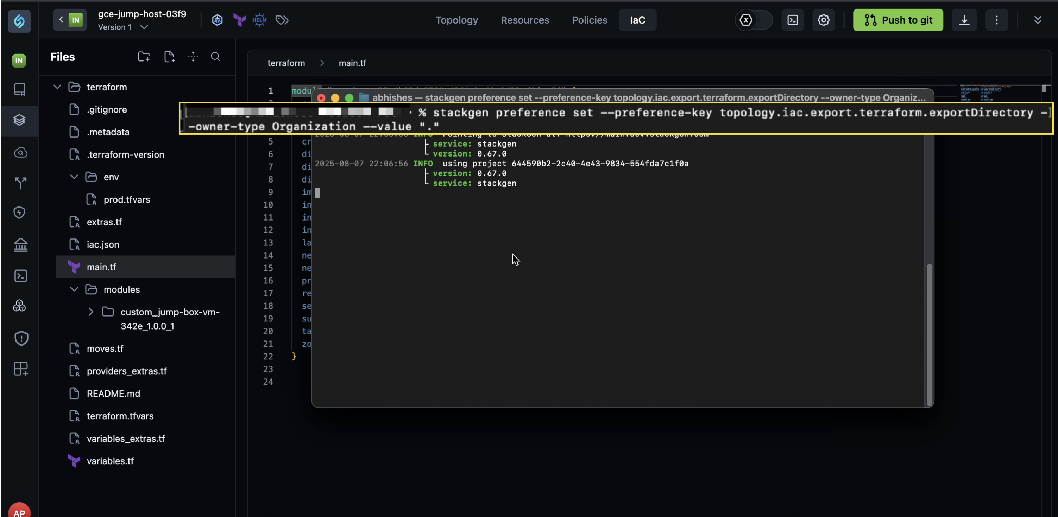This screenshot has width=1058, height=517.
Task: Open the Resources tab
Action: point(525,20)
